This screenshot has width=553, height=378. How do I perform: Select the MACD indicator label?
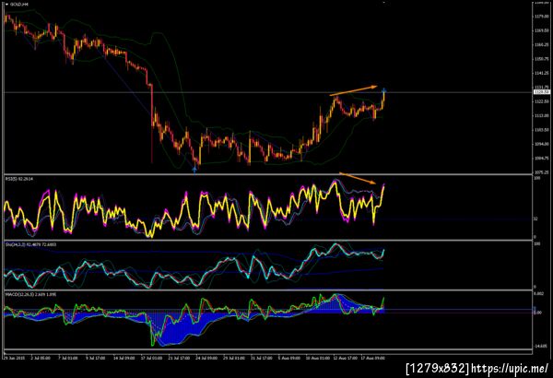pos(30,294)
